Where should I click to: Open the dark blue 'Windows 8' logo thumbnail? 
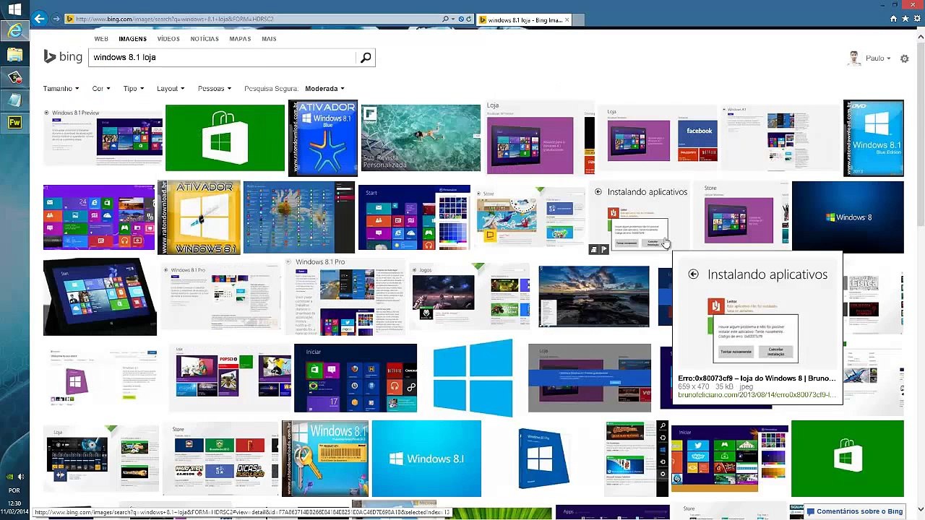pyautogui.click(x=848, y=217)
